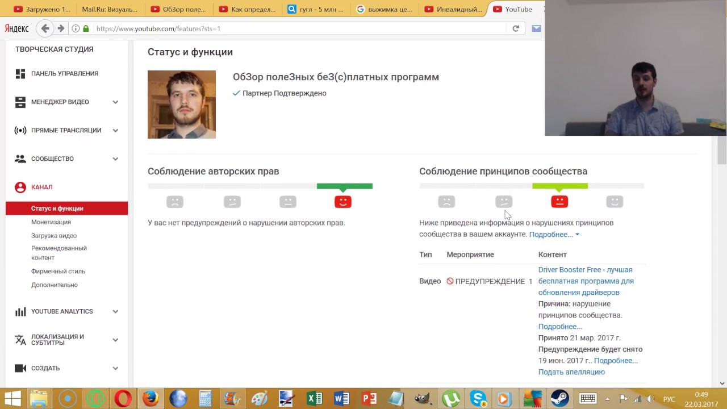
Task: Open Монетизация in the channel menu
Action: pos(51,222)
